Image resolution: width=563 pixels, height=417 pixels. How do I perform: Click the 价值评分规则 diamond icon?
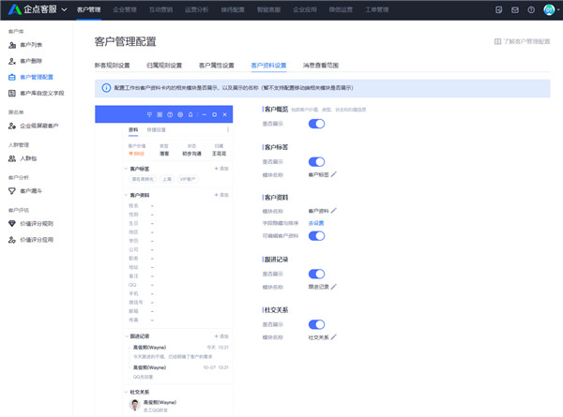(x=12, y=224)
